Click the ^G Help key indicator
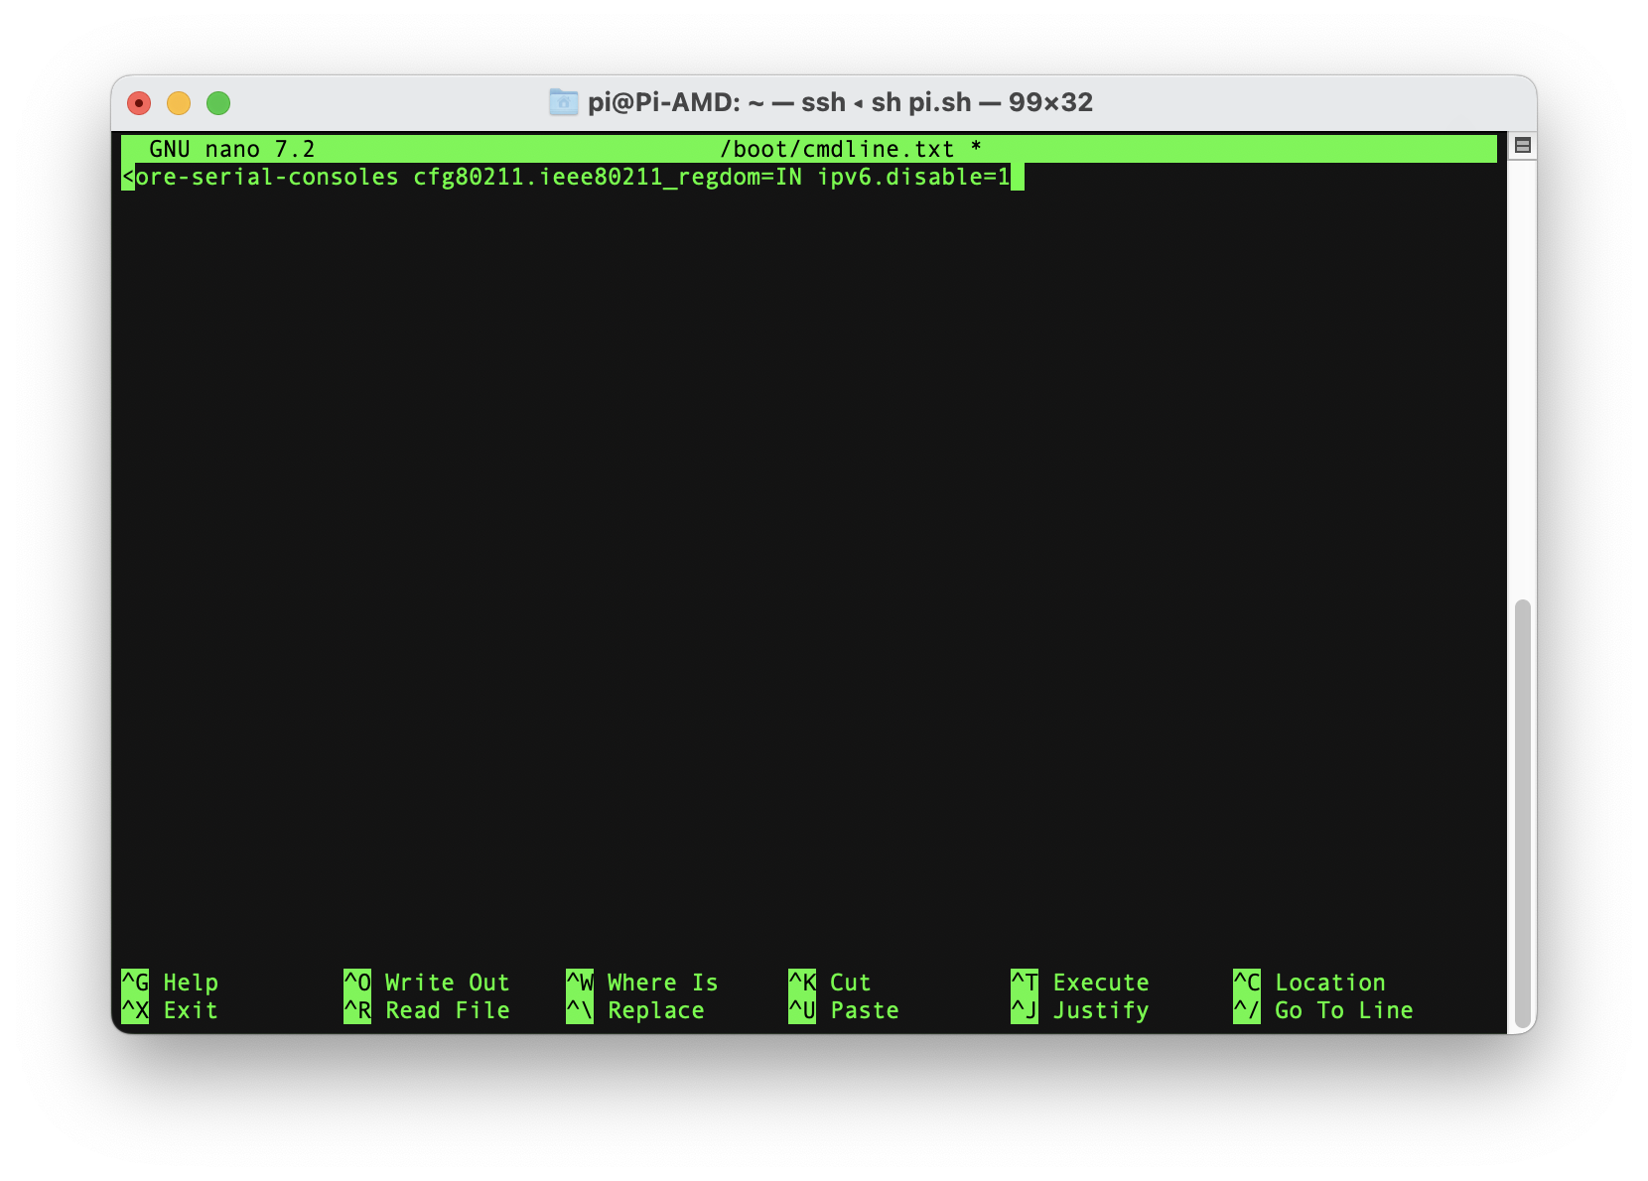This screenshot has width=1648, height=1181. coord(136,983)
